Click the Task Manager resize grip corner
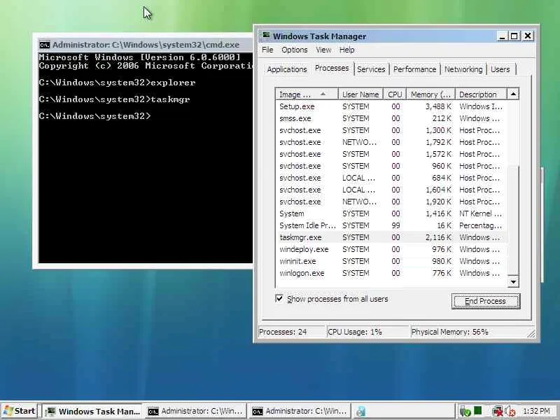This screenshot has width=560, height=420. 531,333
